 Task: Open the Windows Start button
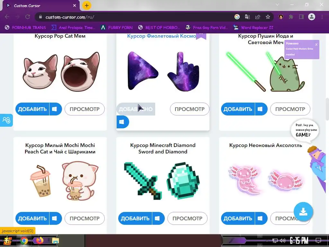pos(7,241)
